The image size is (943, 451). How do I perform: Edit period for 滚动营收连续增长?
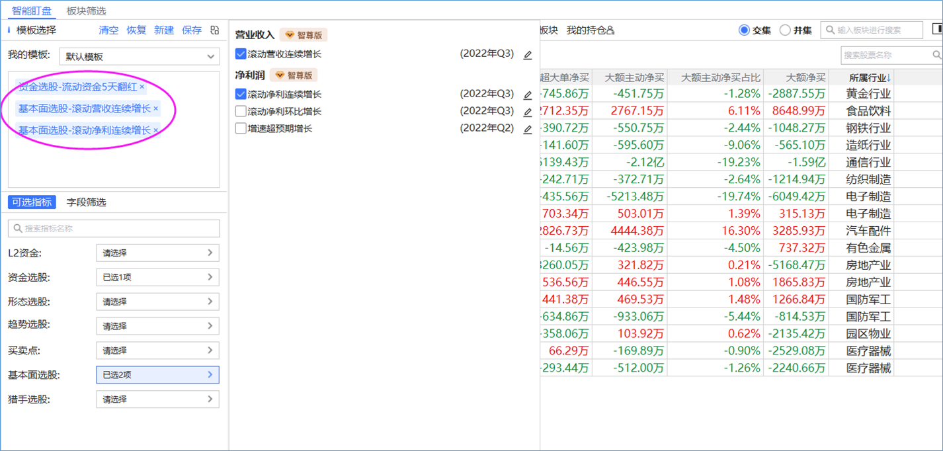pos(527,55)
